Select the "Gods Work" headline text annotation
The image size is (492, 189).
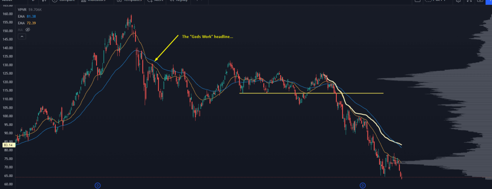(x=208, y=36)
